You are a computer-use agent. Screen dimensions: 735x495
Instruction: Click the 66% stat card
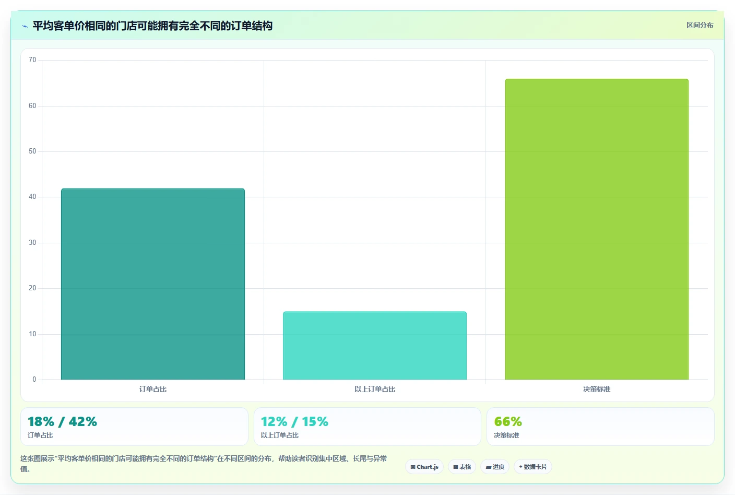pos(600,427)
